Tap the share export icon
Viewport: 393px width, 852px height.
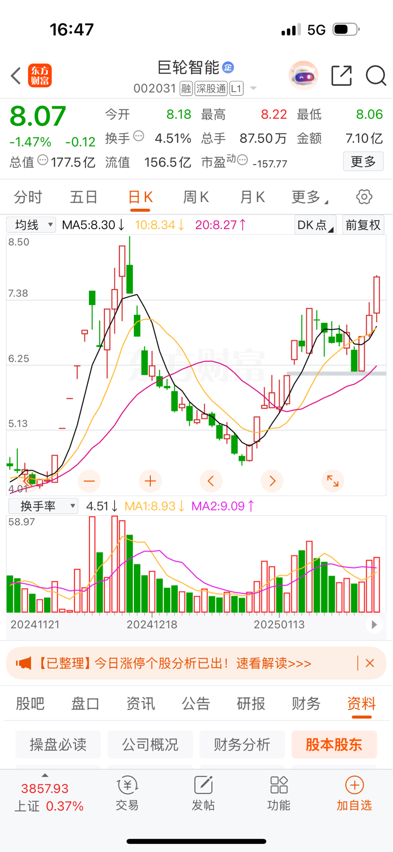(x=341, y=76)
